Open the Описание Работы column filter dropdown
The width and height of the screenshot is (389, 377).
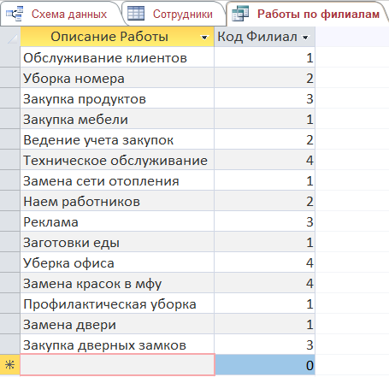coord(204,38)
